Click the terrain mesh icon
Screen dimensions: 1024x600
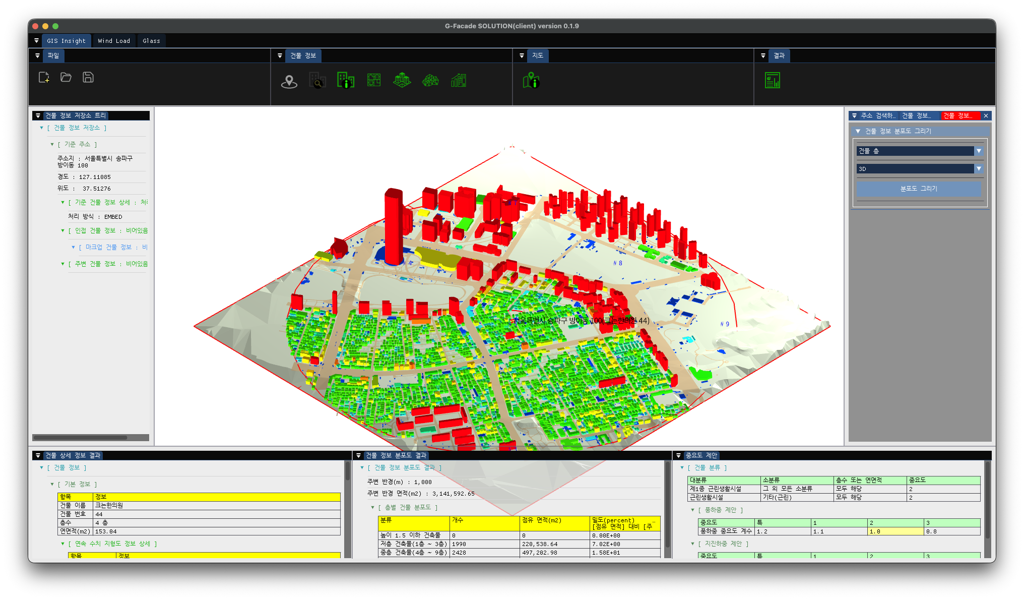pyautogui.click(x=430, y=80)
